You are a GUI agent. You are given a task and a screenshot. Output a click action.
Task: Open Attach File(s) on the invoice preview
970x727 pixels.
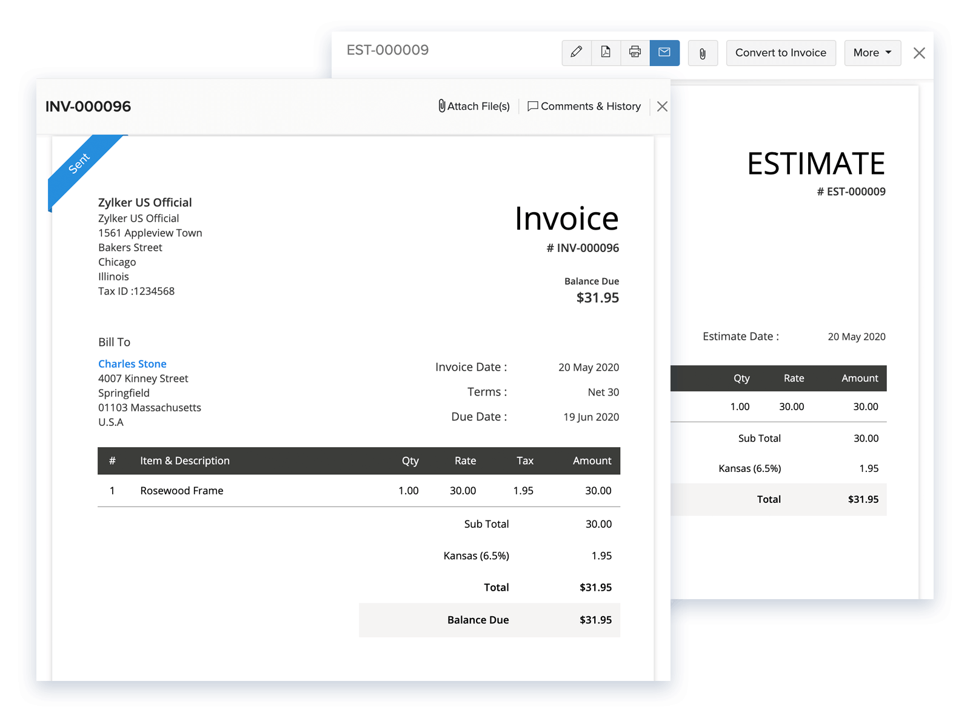click(474, 106)
